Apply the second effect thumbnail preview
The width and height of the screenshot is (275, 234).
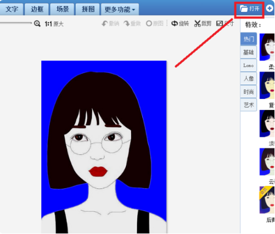coord(267,85)
